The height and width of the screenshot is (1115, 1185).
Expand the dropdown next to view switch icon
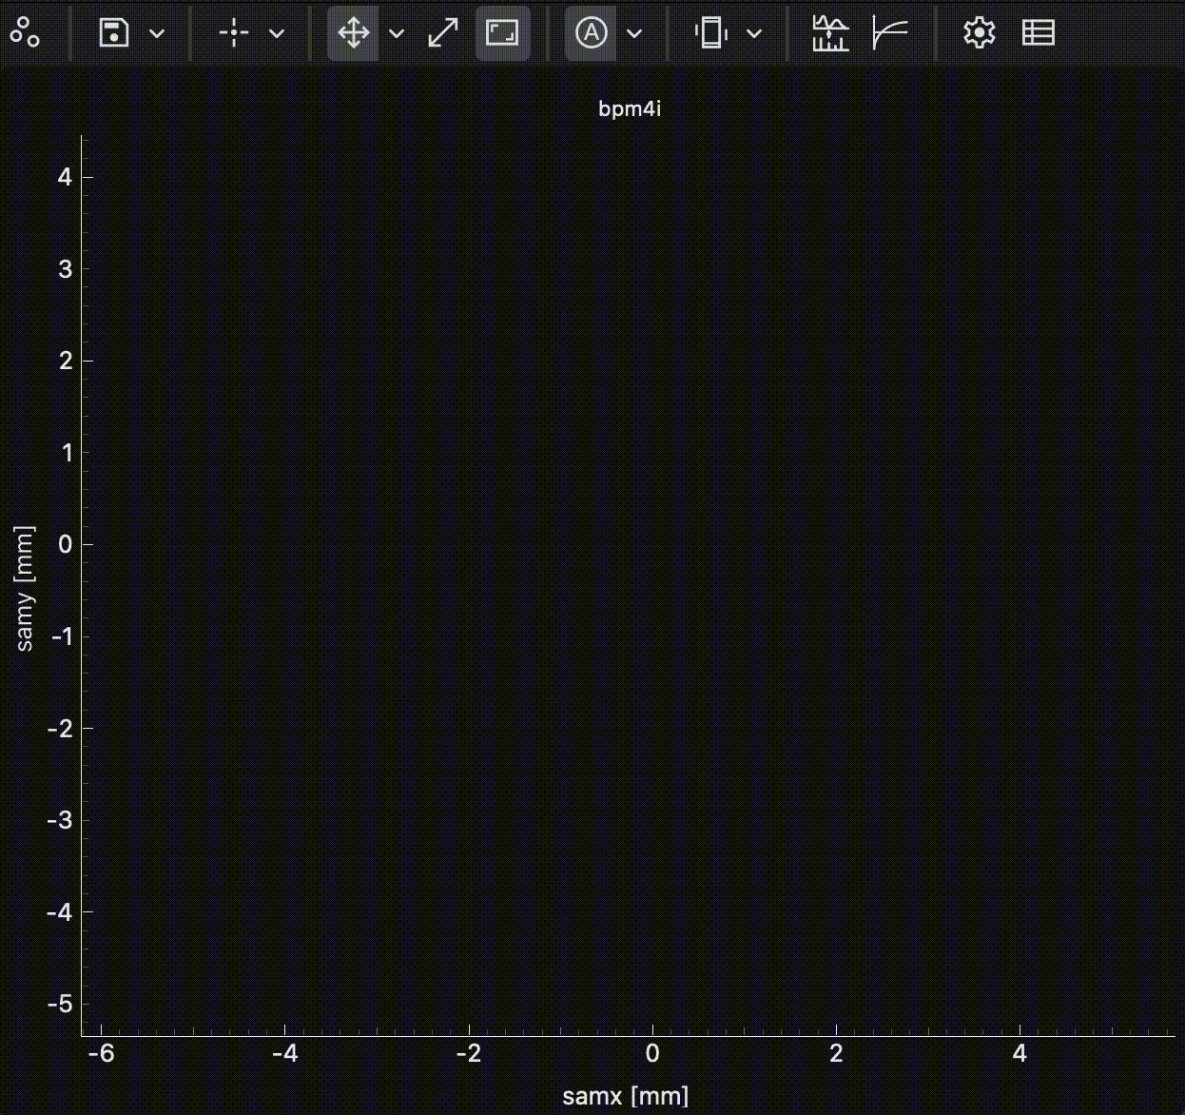(x=754, y=33)
